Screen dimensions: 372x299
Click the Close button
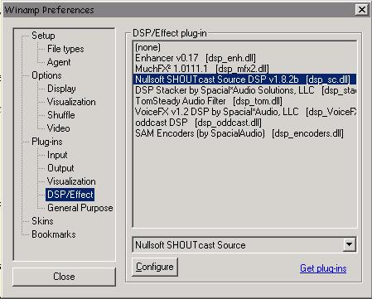click(x=64, y=277)
